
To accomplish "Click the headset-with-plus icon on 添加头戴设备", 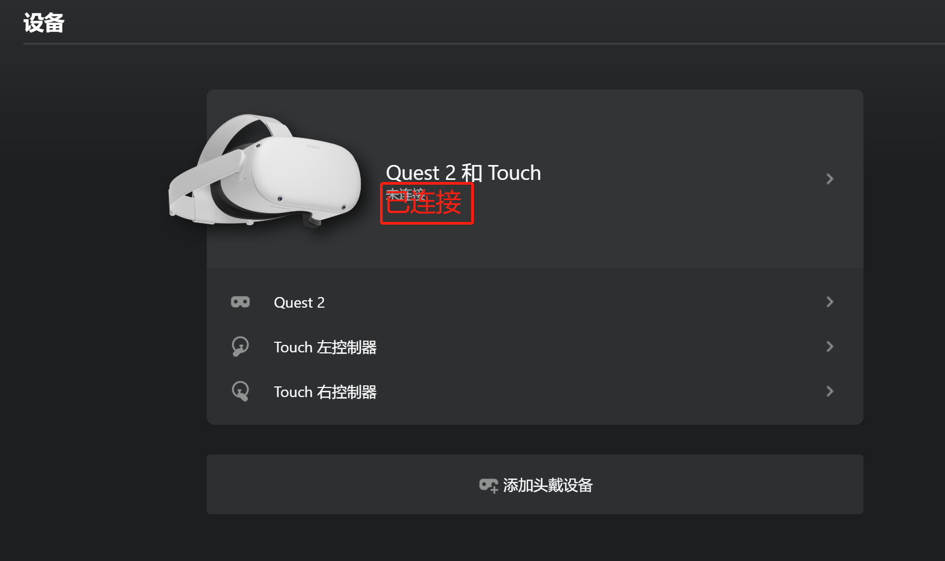I will (x=488, y=485).
